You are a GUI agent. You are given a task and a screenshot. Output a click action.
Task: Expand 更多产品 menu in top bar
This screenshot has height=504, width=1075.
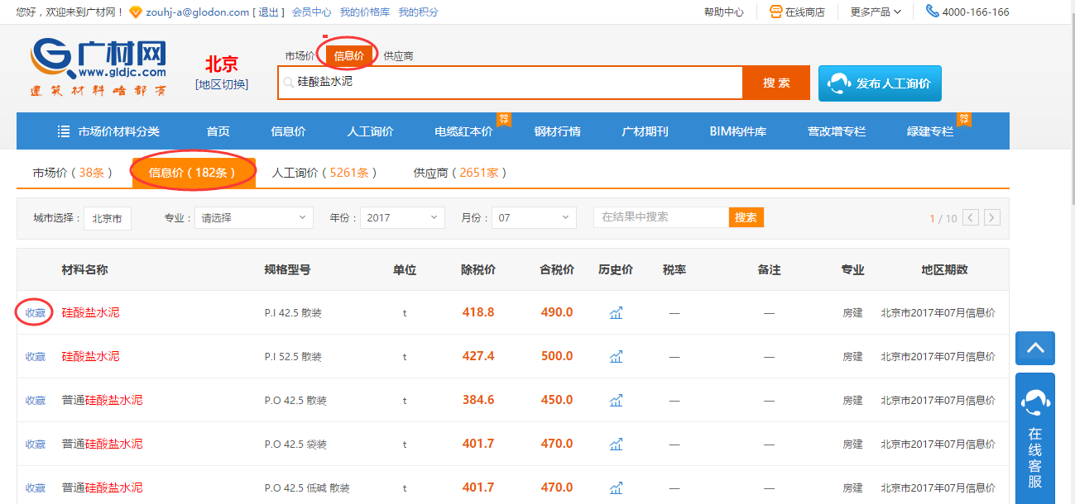[x=876, y=12]
